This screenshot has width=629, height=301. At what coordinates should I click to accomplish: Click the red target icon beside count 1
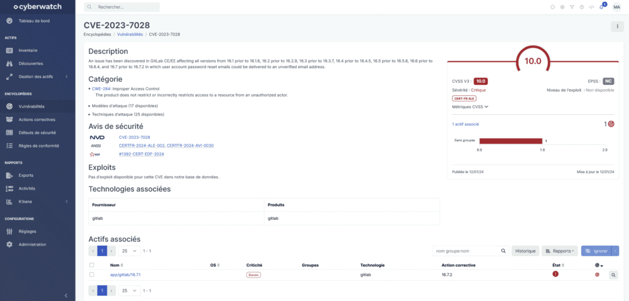click(611, 124)
